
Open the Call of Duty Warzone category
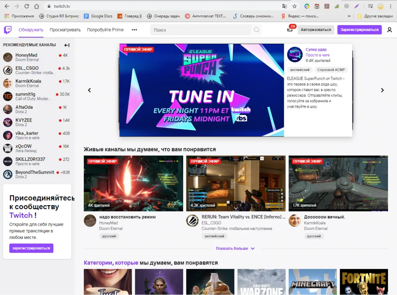click(x=262, y=281)
